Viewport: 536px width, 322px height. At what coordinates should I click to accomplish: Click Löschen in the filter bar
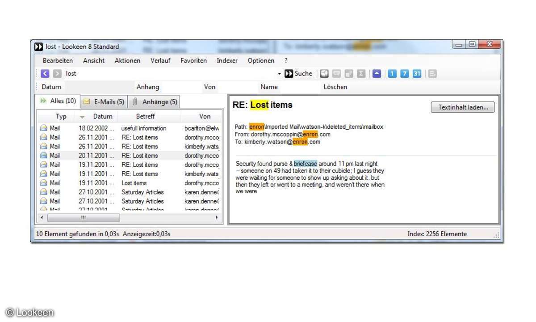click(335, 87)
